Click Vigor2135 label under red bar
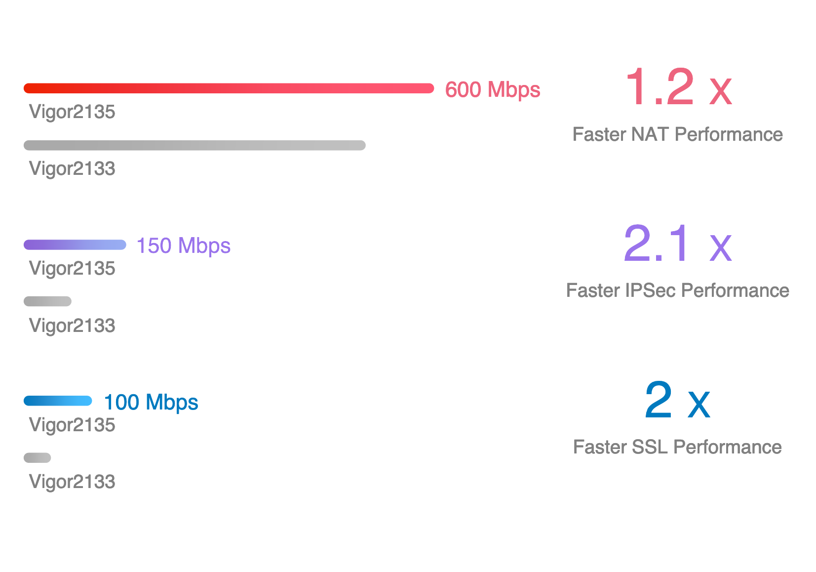This screenshot has width=816, height=572. coord(72,113)
